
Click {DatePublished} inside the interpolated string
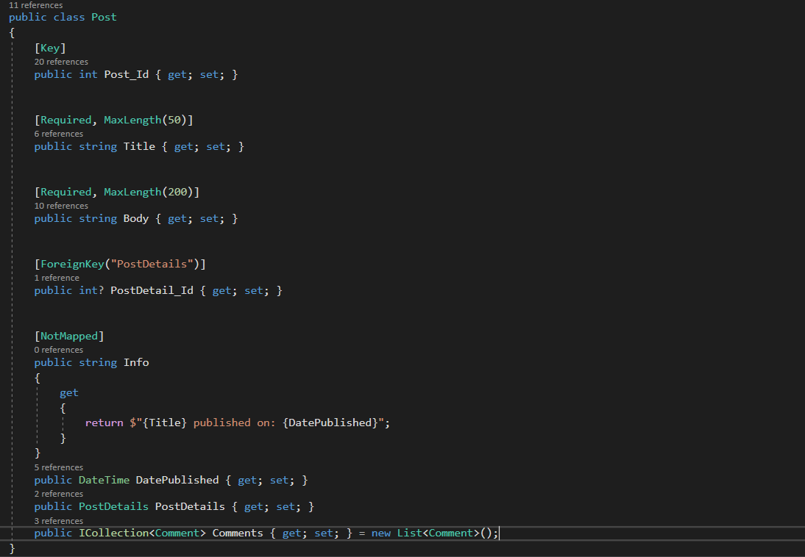coord(330,423)
